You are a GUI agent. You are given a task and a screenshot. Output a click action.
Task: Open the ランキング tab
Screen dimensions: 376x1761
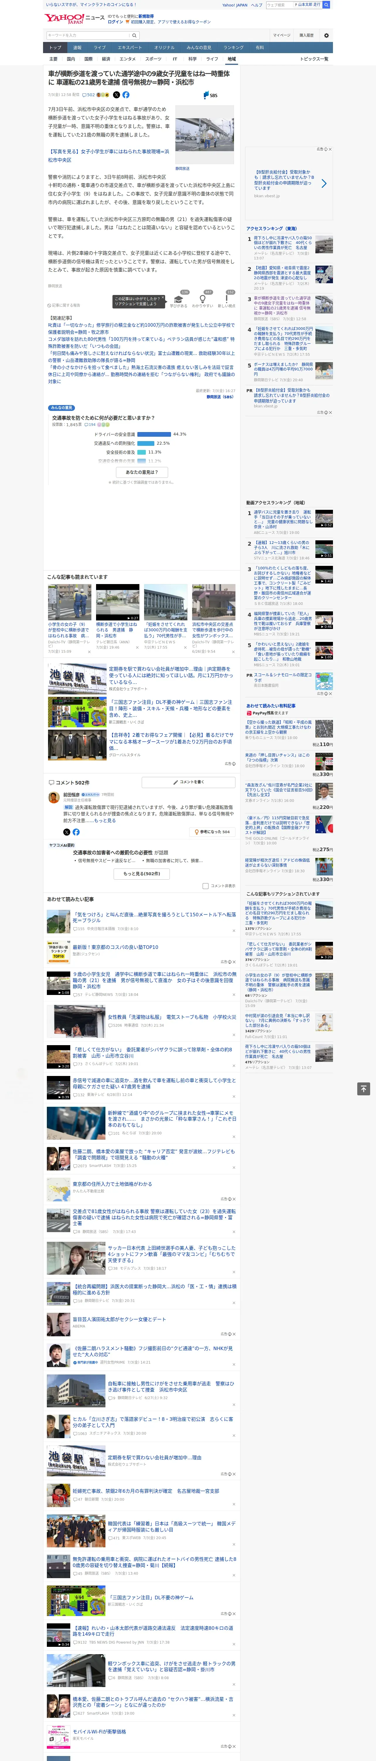[233, 48]
